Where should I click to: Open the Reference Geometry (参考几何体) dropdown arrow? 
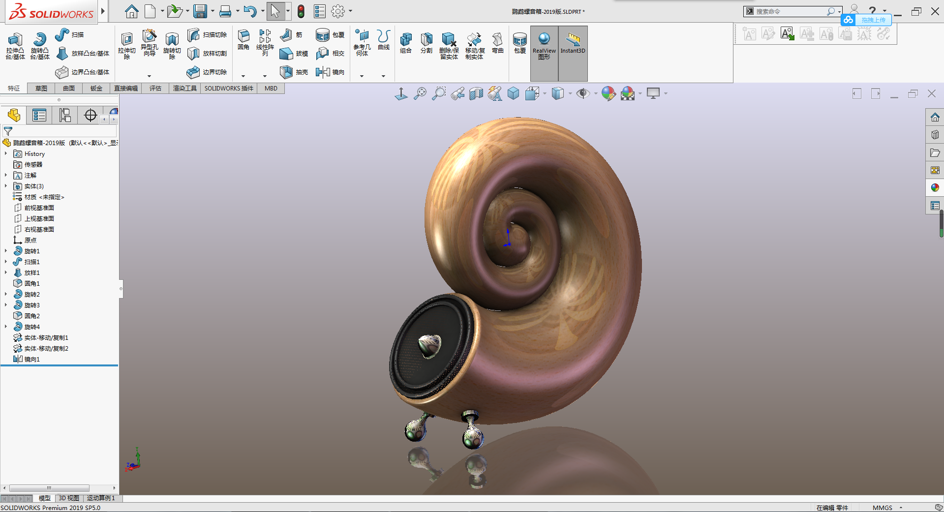362,76
